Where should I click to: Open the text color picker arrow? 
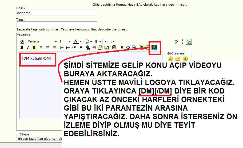(80, 42)
